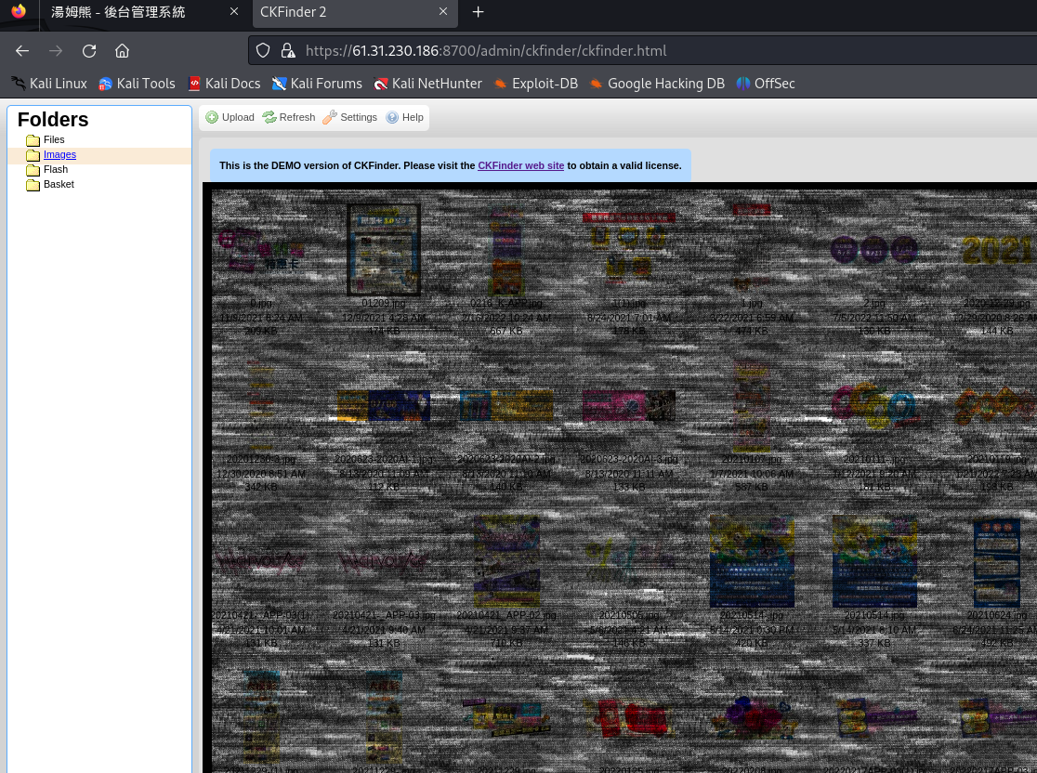Close the CKFinder 2 tab
Screen dimensions: 1037x773
coord(443,12)
